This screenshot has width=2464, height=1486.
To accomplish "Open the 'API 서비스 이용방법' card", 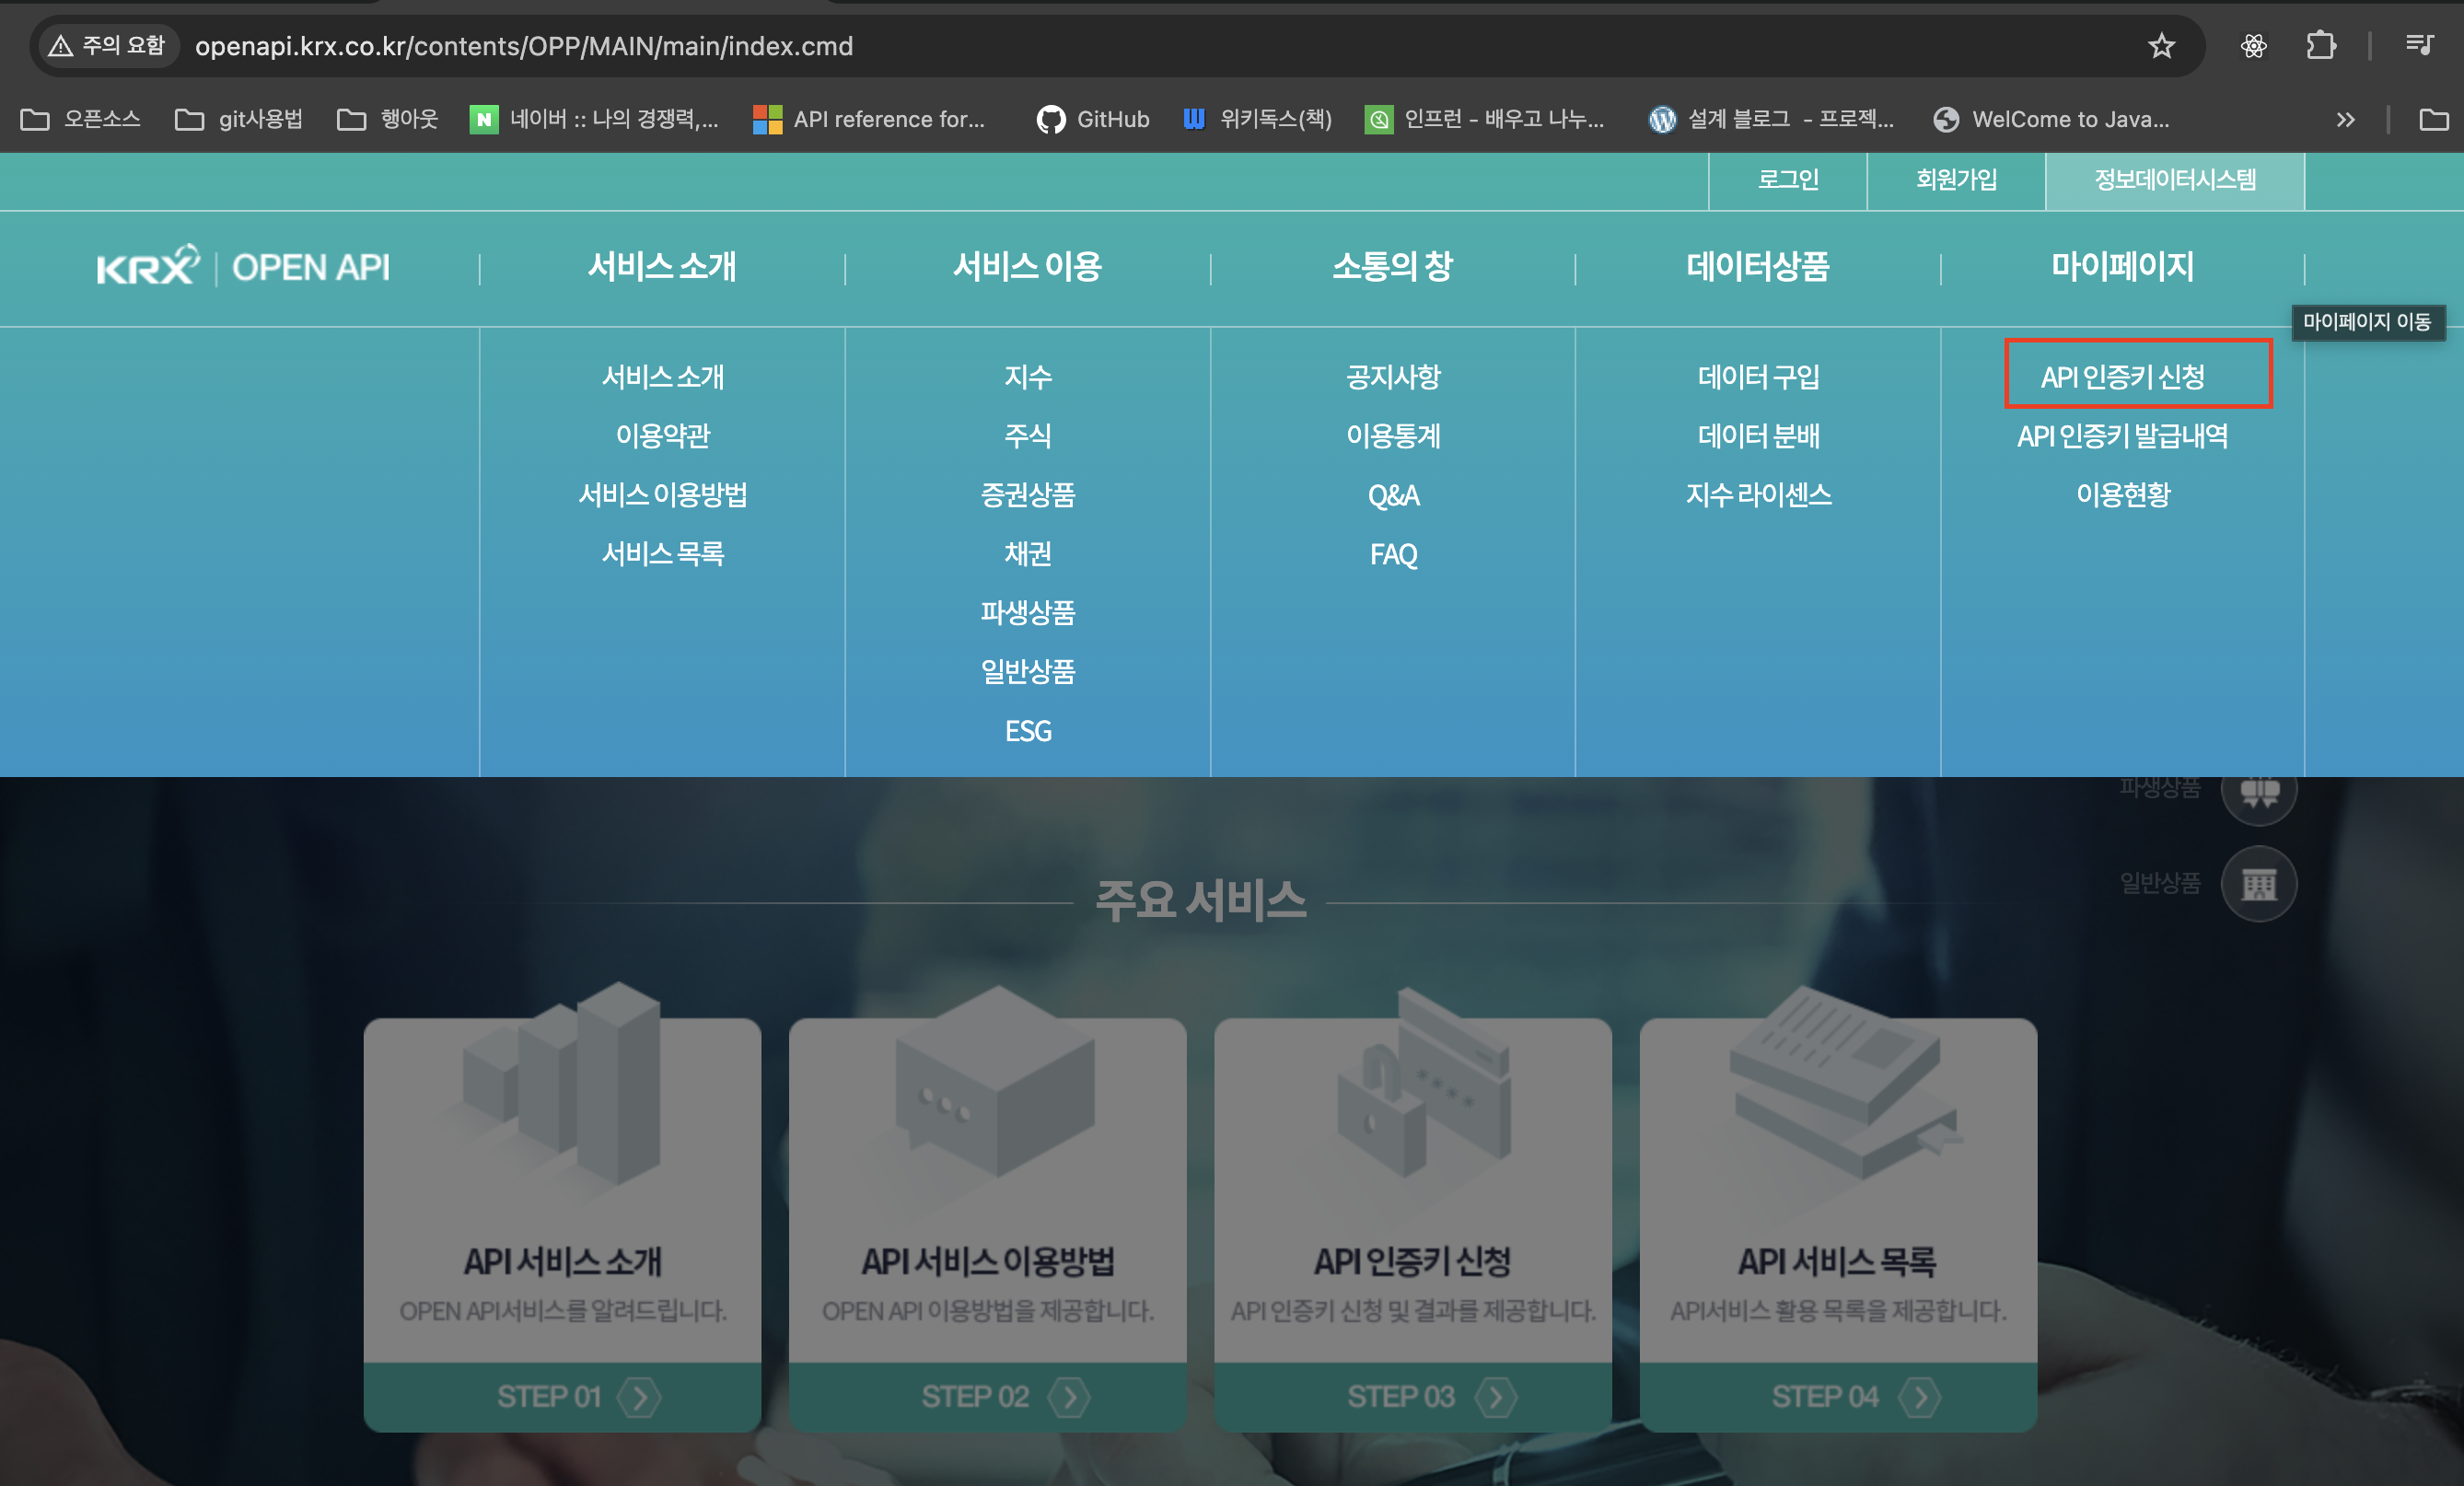I will coord(987,1225).
